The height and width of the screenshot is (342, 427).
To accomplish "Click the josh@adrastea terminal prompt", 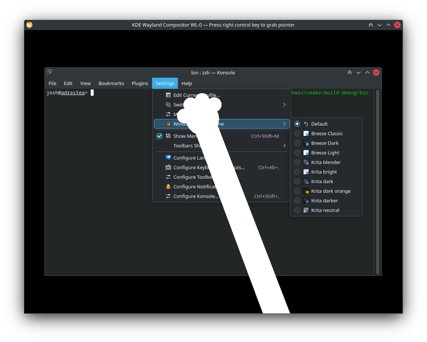I will (67, 93).
